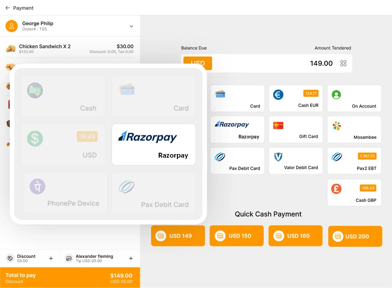Click the 106.43 GBP amount badge
Viewport: 392px width, 288px height.
pyautogui.click(x=368, y=188)
